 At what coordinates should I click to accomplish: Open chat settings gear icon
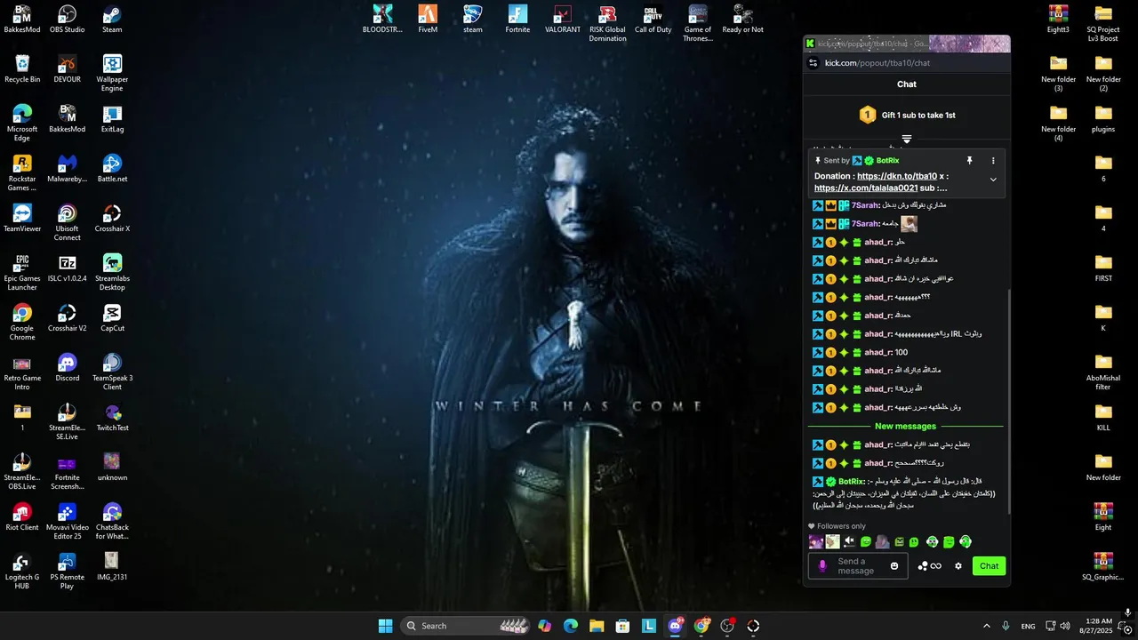click(958, 566)
